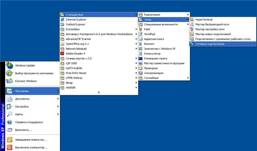The image size is (257, 151).
Task: Click the Завершение сеанса key icon
Action: [x=10, y=140]
